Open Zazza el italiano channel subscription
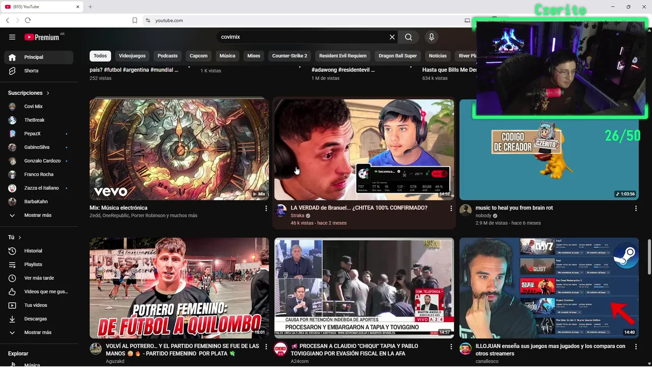Viewport: 652px width, 367px height. (x=39, y=188)
